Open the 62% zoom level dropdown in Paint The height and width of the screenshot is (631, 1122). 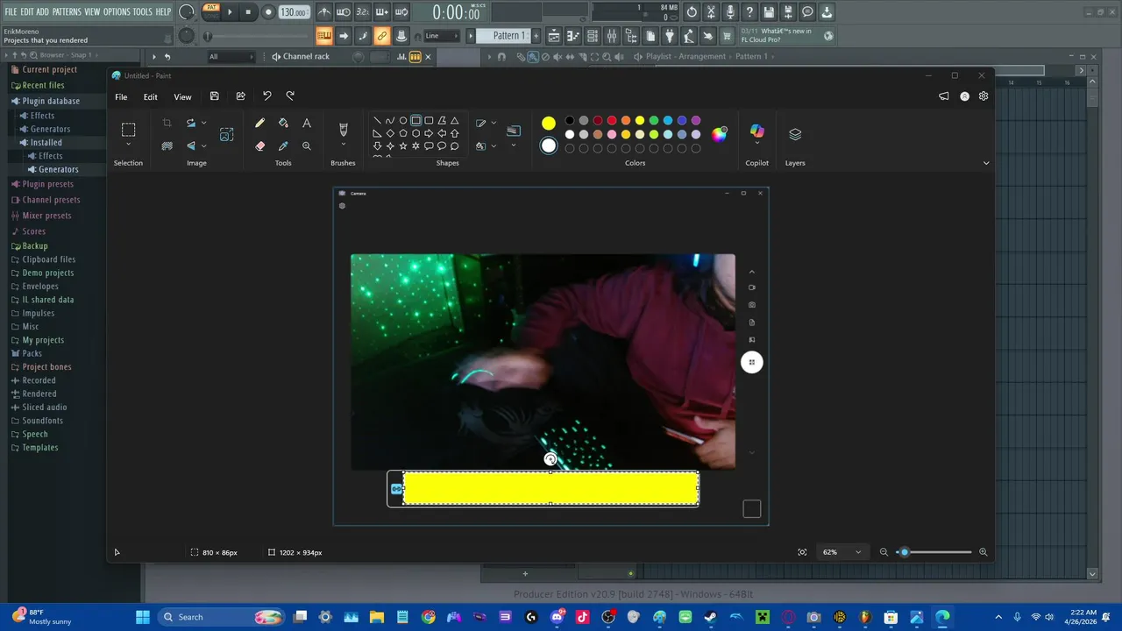pyautogui.click(x=842, y=552)
